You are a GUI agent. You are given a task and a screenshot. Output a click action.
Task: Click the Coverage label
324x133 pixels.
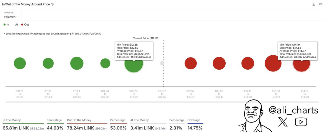[x=194, y=120]
